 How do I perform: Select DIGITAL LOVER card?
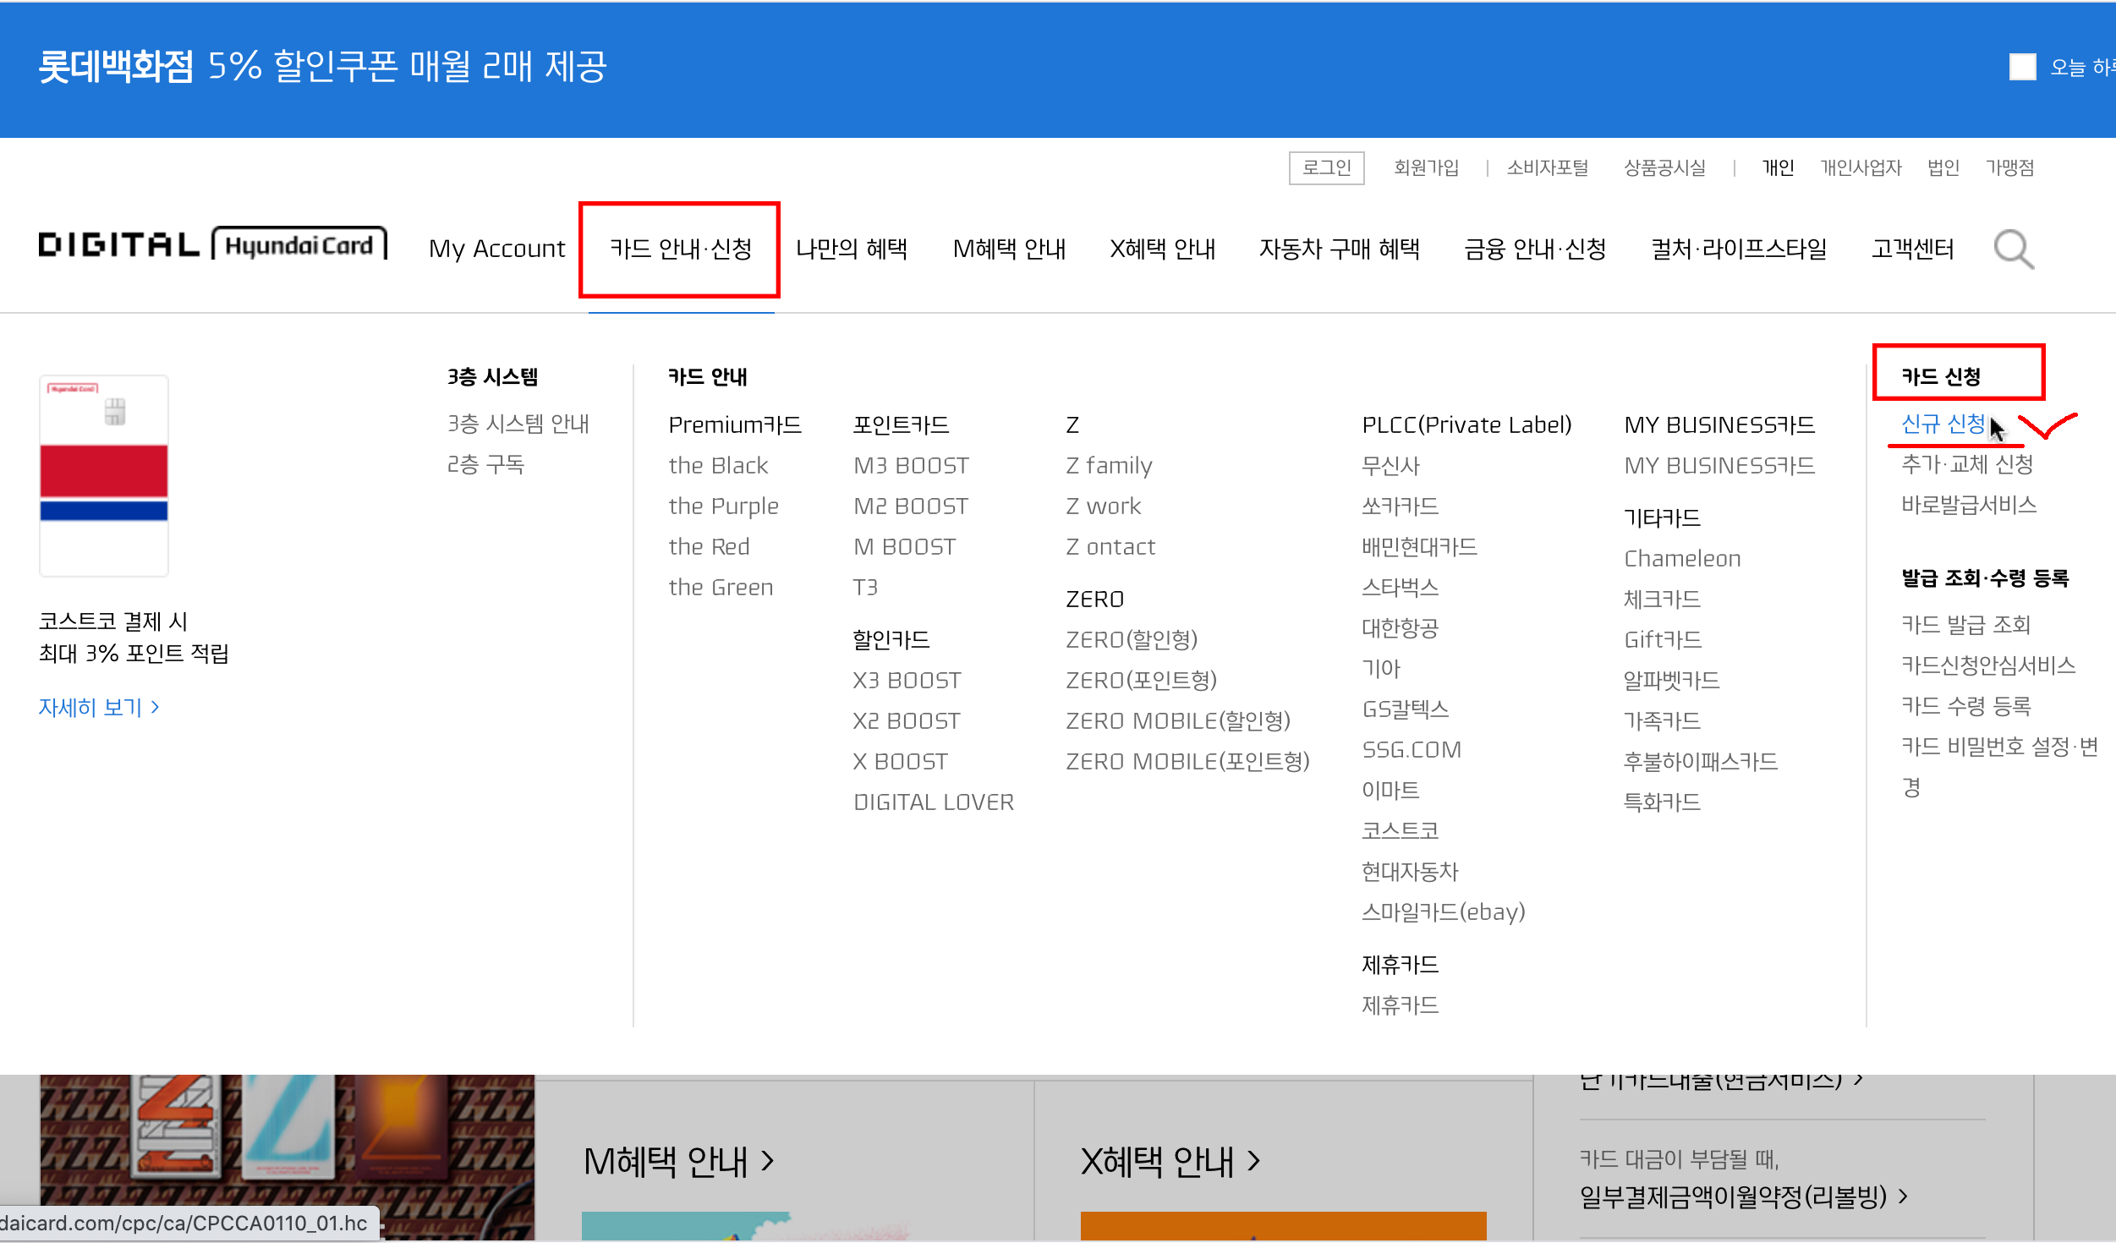[933, 802]
